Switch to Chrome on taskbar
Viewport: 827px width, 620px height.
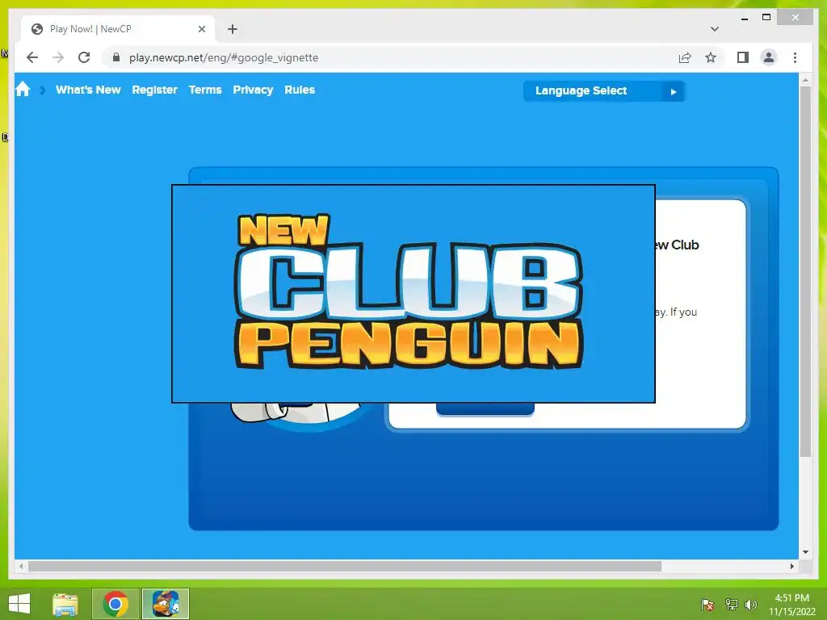coord(115,604)
